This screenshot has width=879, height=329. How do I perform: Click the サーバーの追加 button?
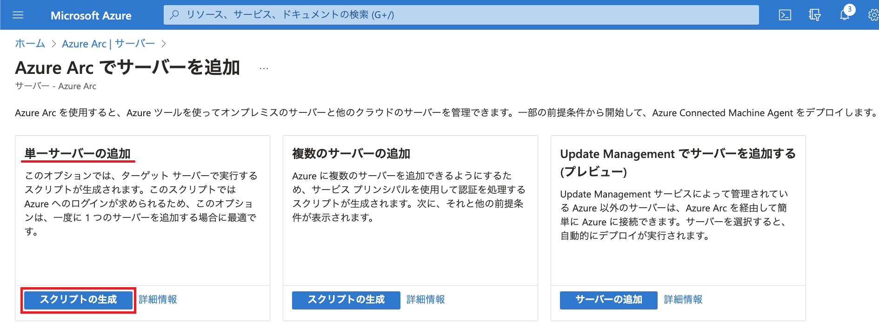[609, 300]
